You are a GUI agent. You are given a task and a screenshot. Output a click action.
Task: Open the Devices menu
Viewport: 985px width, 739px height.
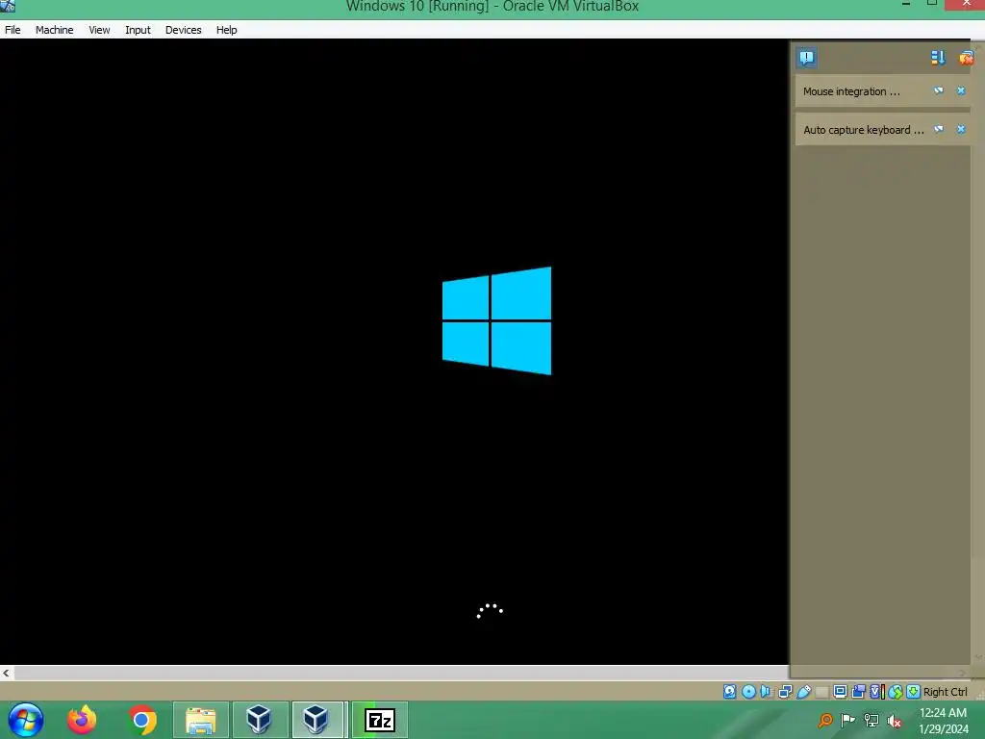[184, 30]
